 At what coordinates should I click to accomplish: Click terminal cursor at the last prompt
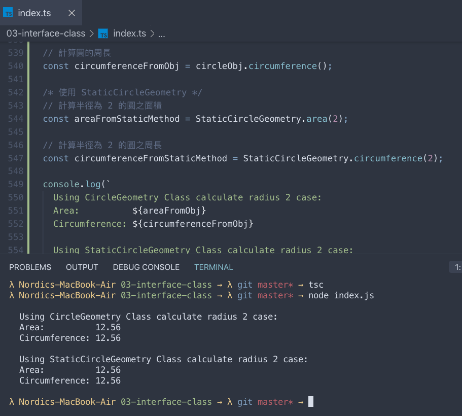click(311, 402)
